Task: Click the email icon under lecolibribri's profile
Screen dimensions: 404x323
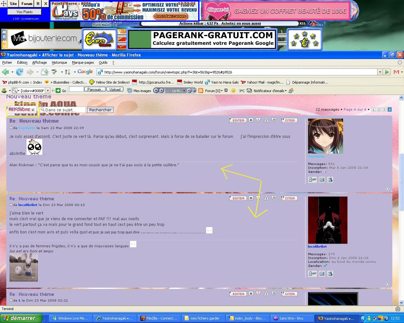Action: [322, 274]
